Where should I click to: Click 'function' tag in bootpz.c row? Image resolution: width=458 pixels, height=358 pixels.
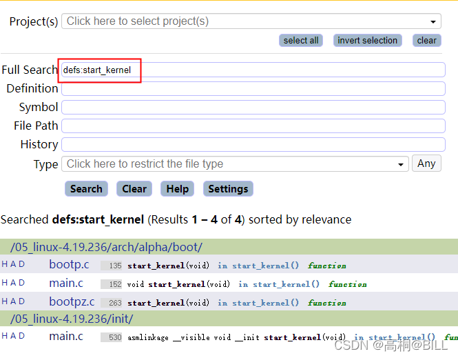coord(327,303)
